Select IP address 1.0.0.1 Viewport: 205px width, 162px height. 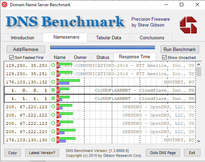pos(29,90)
